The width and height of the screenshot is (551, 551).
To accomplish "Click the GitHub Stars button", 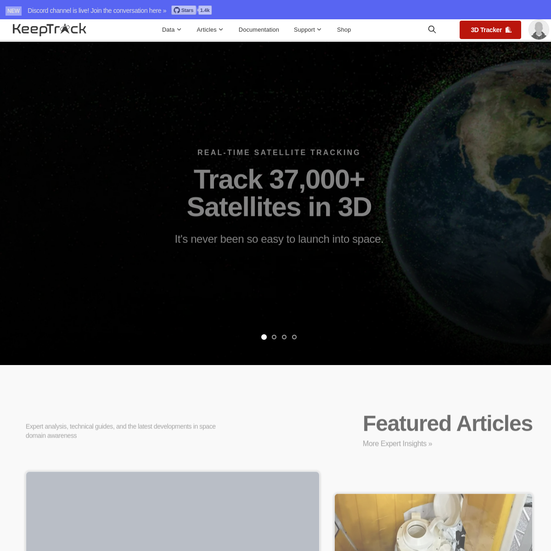I will [183, 9].
